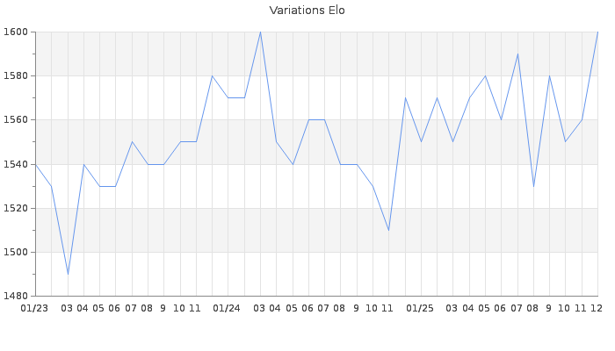Click the 1580 y-axis label

coord(17,75)
